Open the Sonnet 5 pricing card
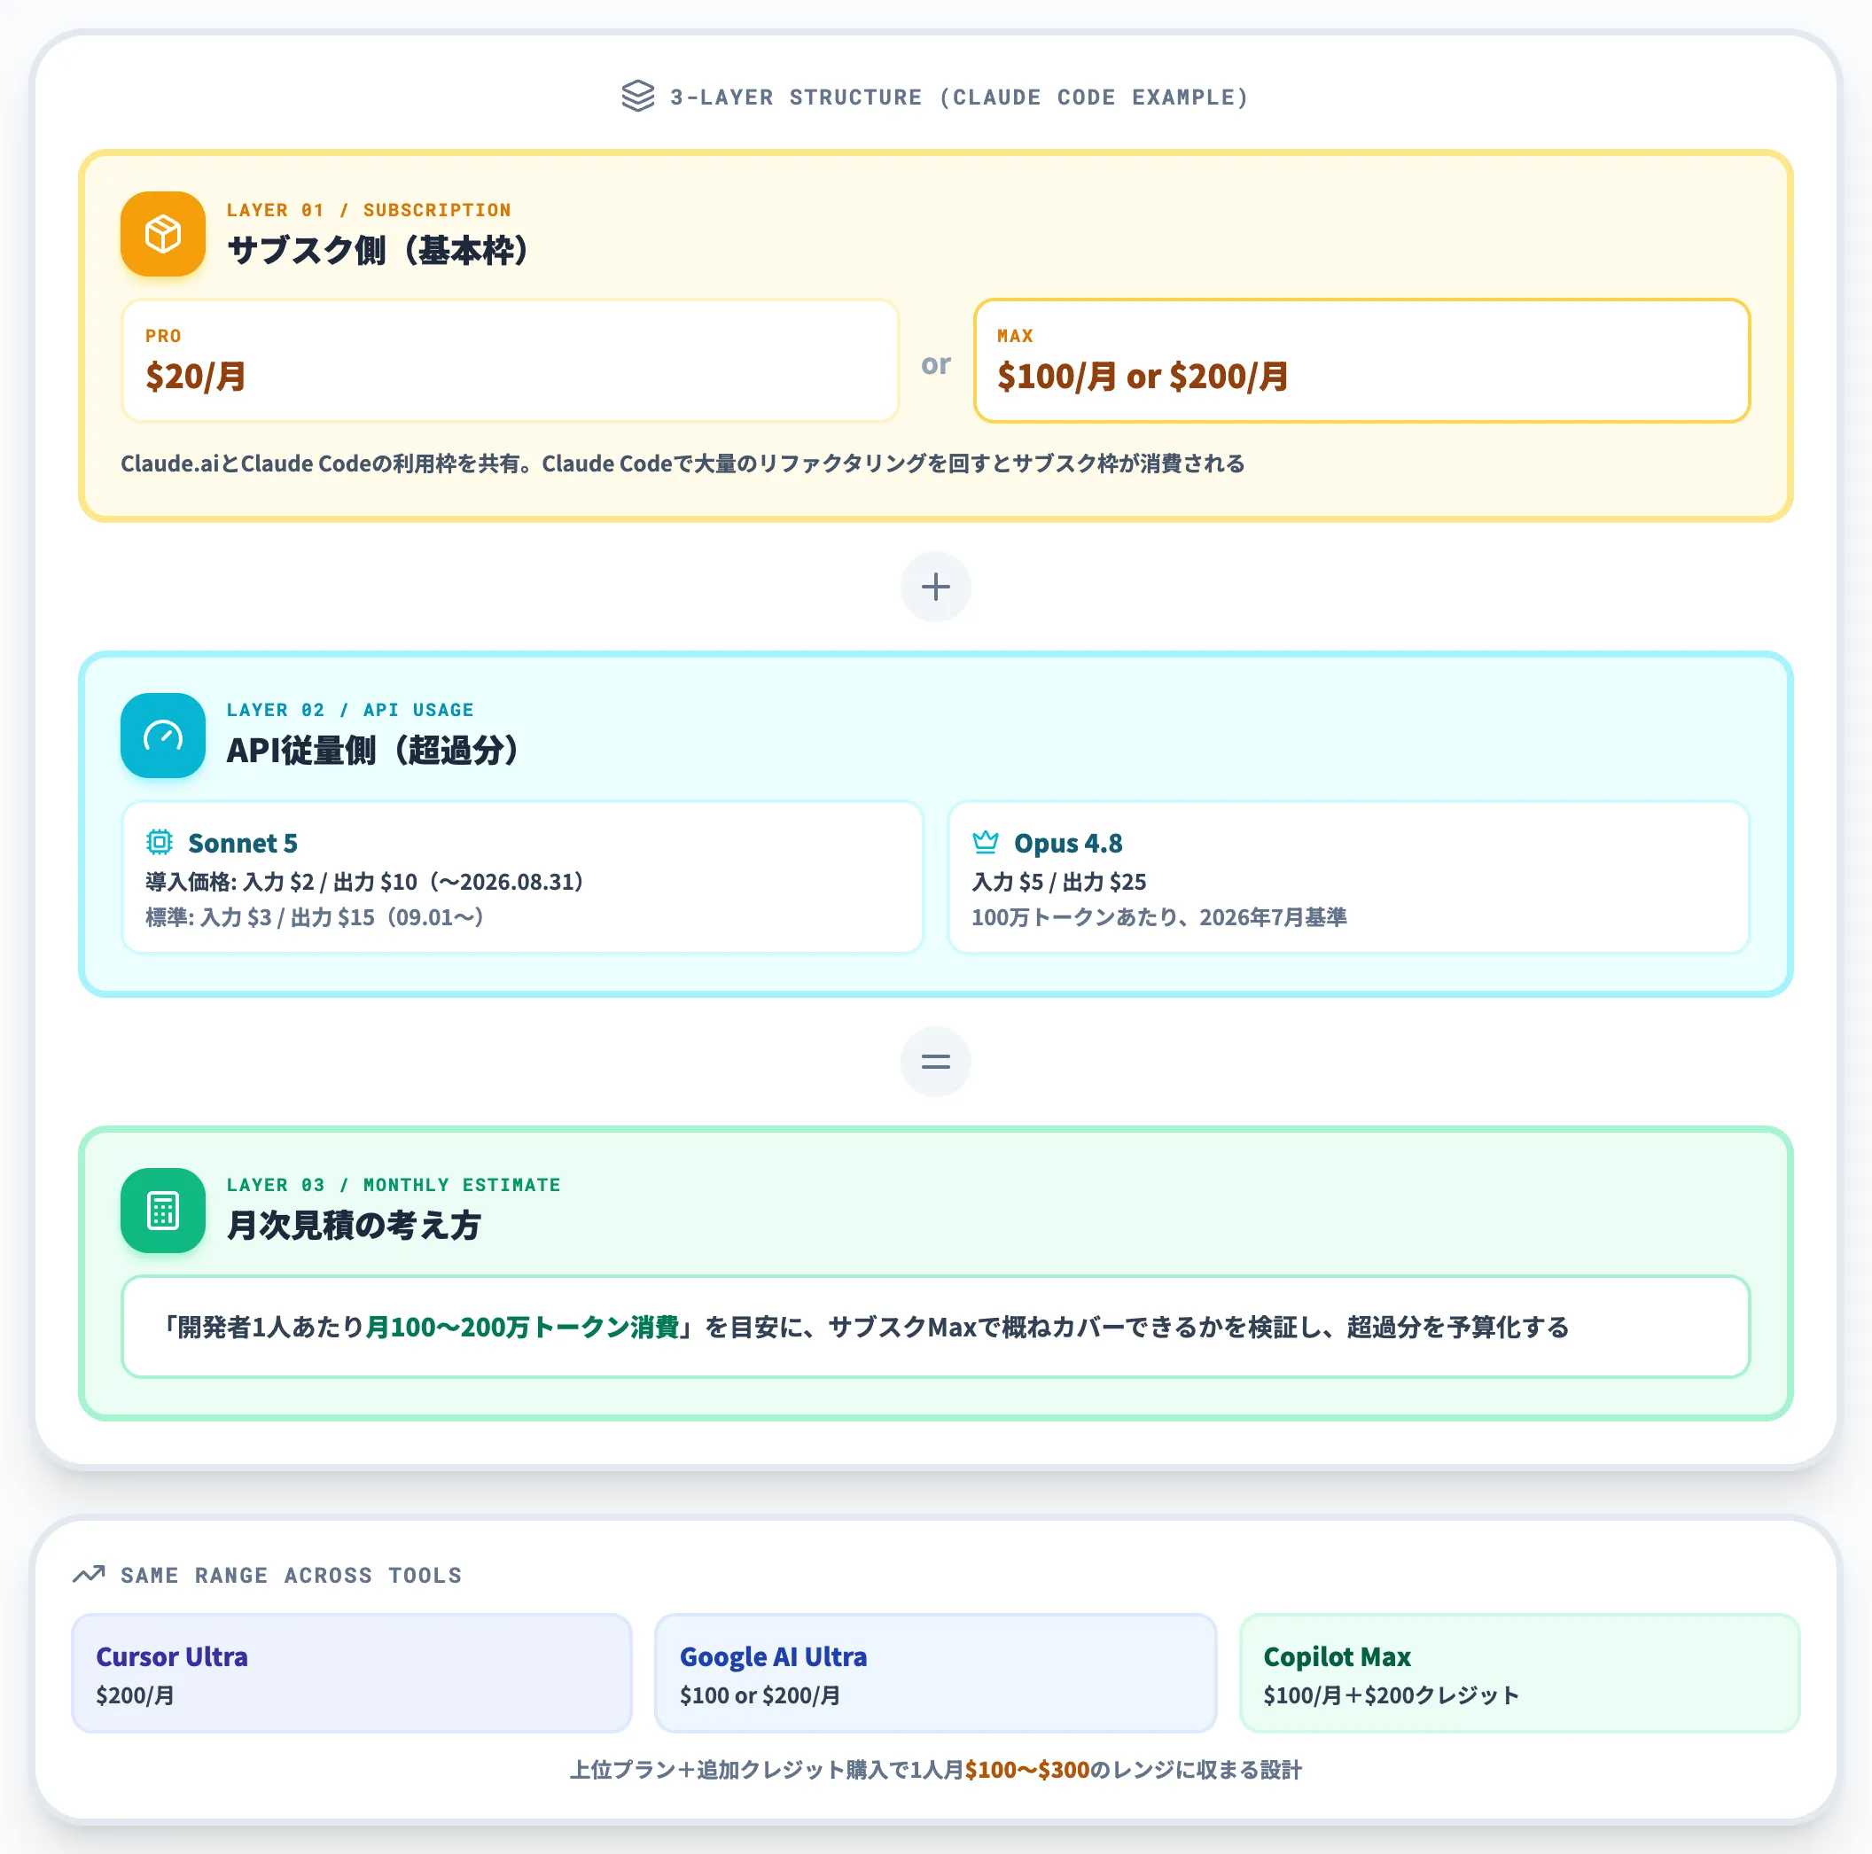This screenshot has height=1854, width=1872. pyautogui.click(x=522, y=876)
